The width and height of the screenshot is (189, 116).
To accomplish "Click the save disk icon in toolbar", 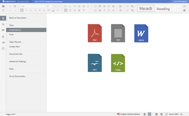I will (x=3, y=10).
